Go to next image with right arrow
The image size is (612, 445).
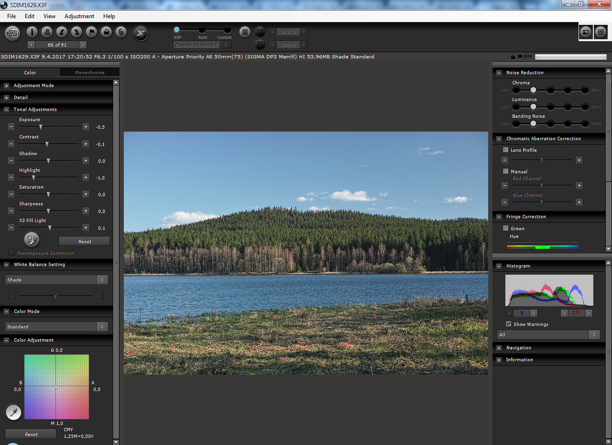click(83, 44)
